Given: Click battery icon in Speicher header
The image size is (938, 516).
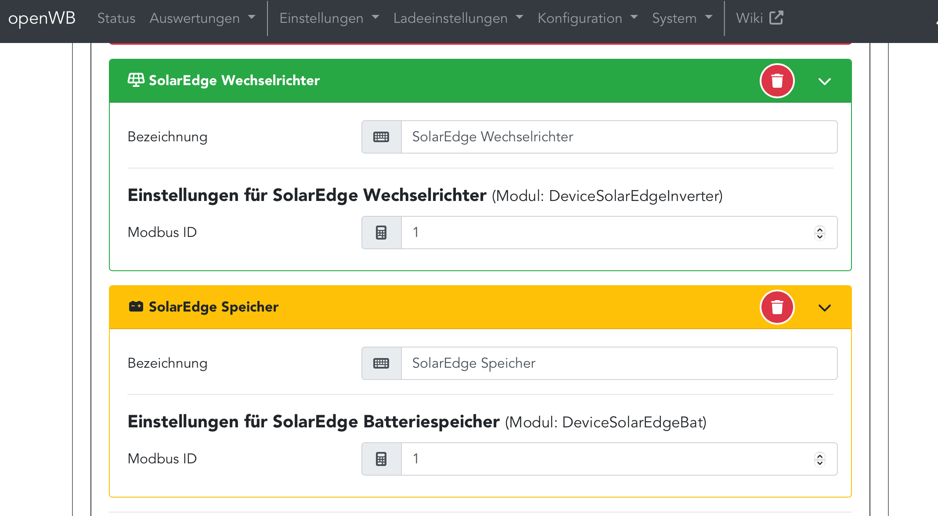Looking at the screenshot, I should pyautogui.click(x=136, y=307).
